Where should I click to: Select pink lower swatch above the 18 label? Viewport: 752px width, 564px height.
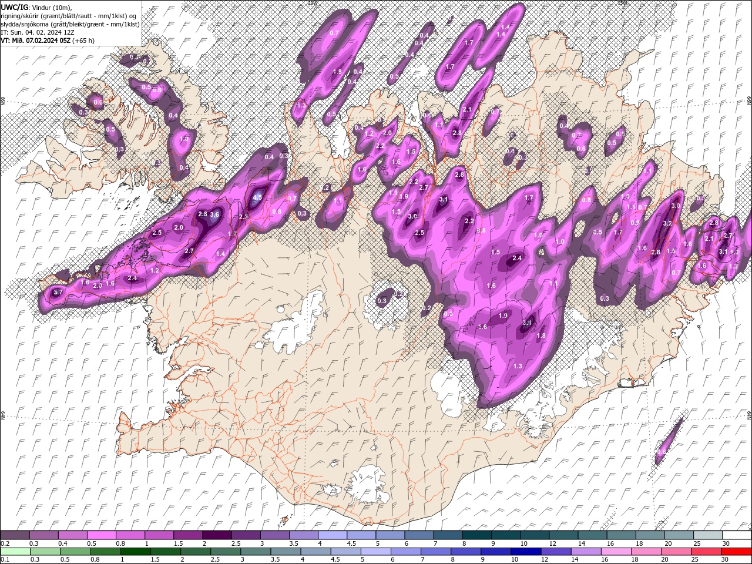point(646,552)
